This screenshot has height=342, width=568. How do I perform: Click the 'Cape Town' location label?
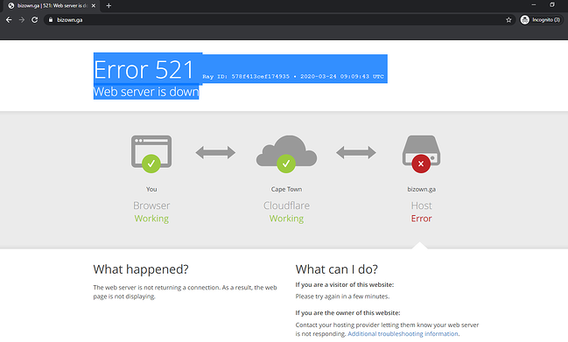[x=286, y=189]
